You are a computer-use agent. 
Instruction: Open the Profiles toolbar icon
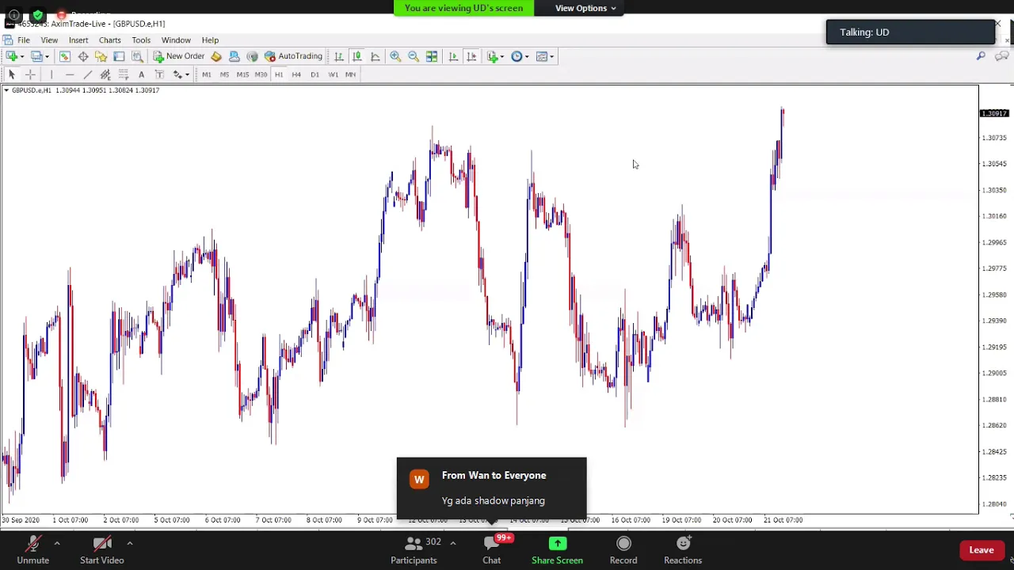[39, 56]
